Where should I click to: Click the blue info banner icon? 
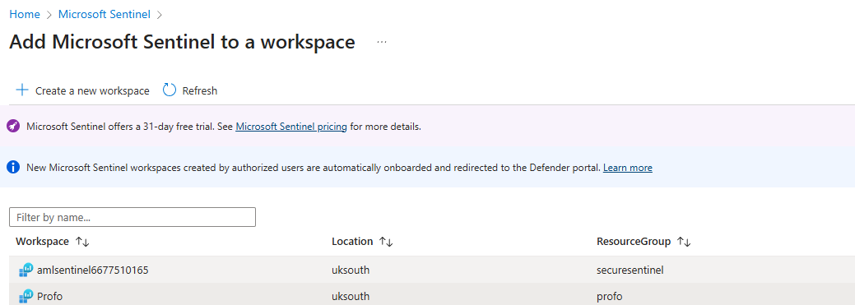(13, 167)
